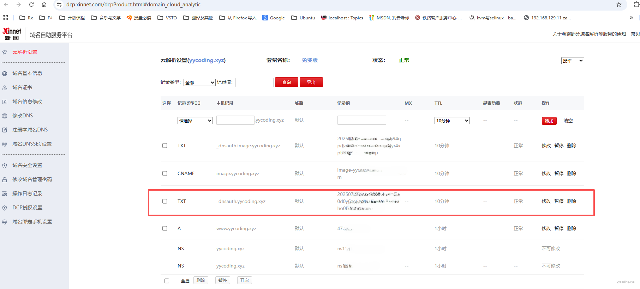This screenshot has height=289, width=640.
Task: Click the browser home icon
Action: pyautogui.click(x=44, y=5)
